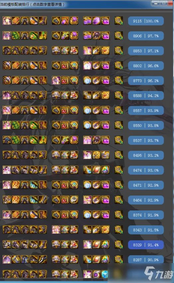View details of the 8853 ranking entry
Image resolution: width=174 pixels, height=283 pixels.
[146, 51]
